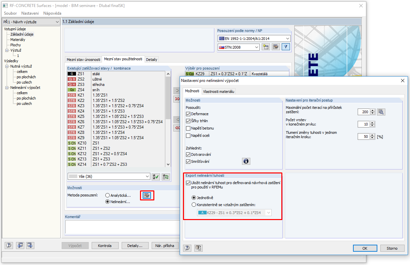Click the previous table arrow icon in footer
This screenshot has height=265, width=410.
tap(21, 245)
